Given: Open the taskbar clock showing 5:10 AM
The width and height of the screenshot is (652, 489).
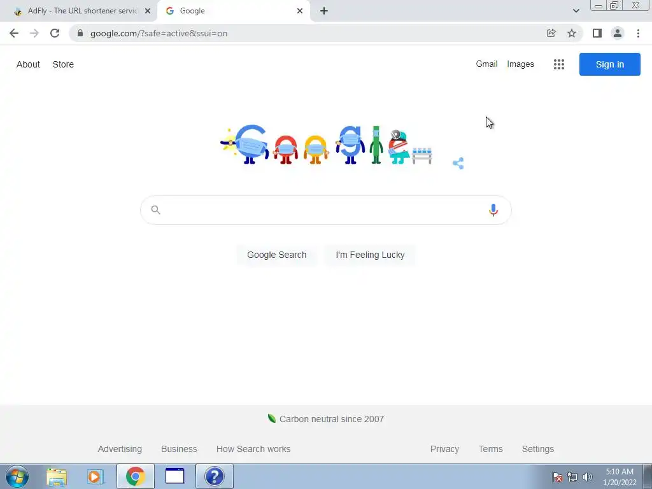Looking at the screenshot, I should [x=620, y=477].
